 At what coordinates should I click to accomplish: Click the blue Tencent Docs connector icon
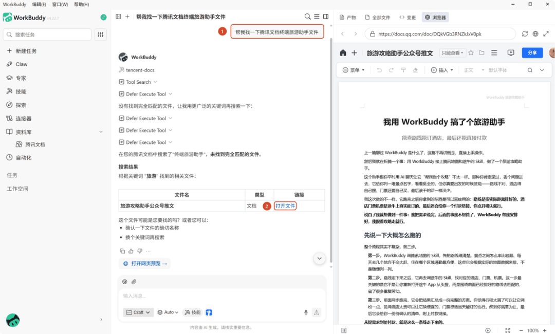209,312
